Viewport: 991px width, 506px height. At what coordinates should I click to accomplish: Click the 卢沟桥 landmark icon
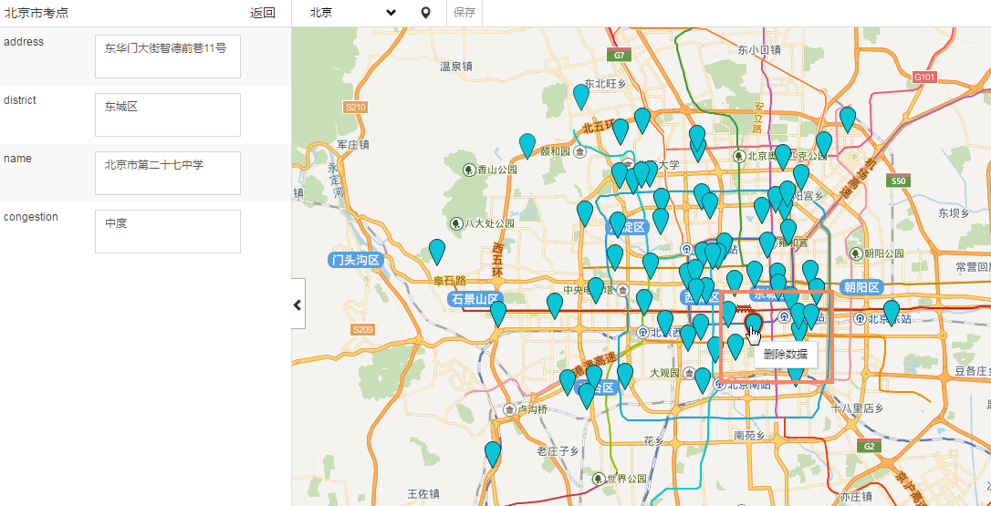(x=510, y=409)
